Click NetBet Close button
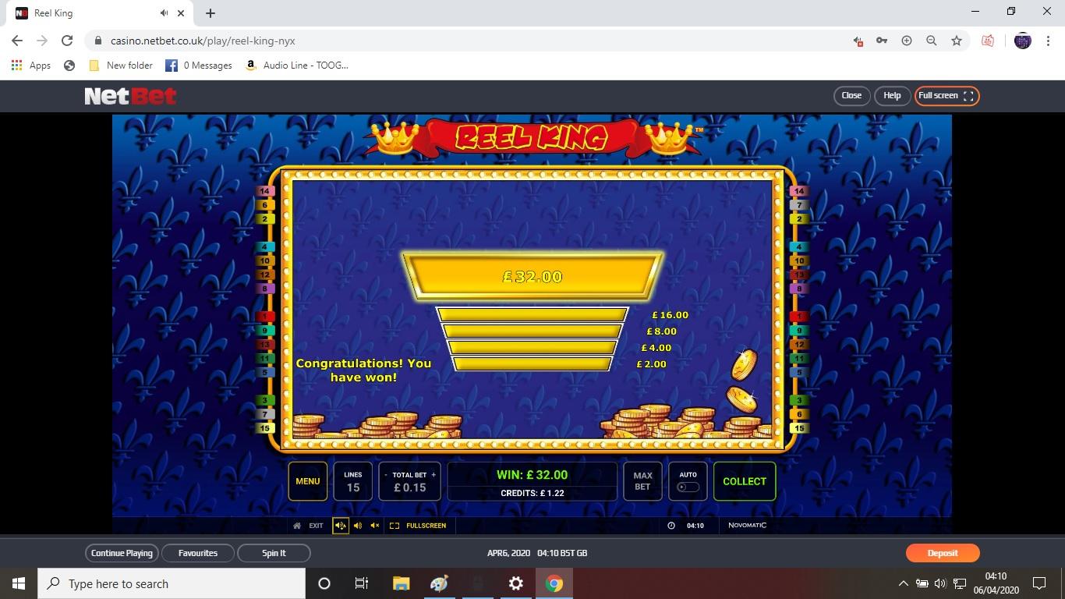The width and height of the screenshot is (1065, 599). (x=851, y=95)
